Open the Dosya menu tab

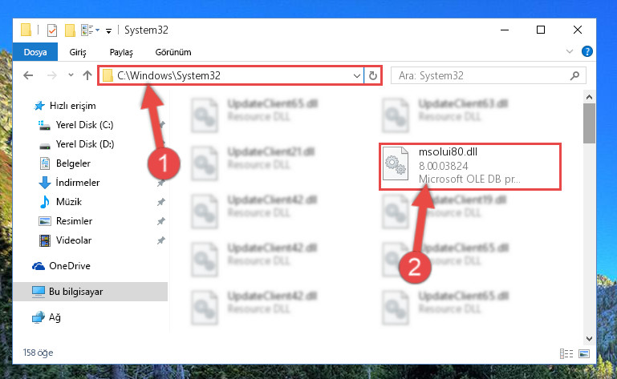[x=35, y=52]
